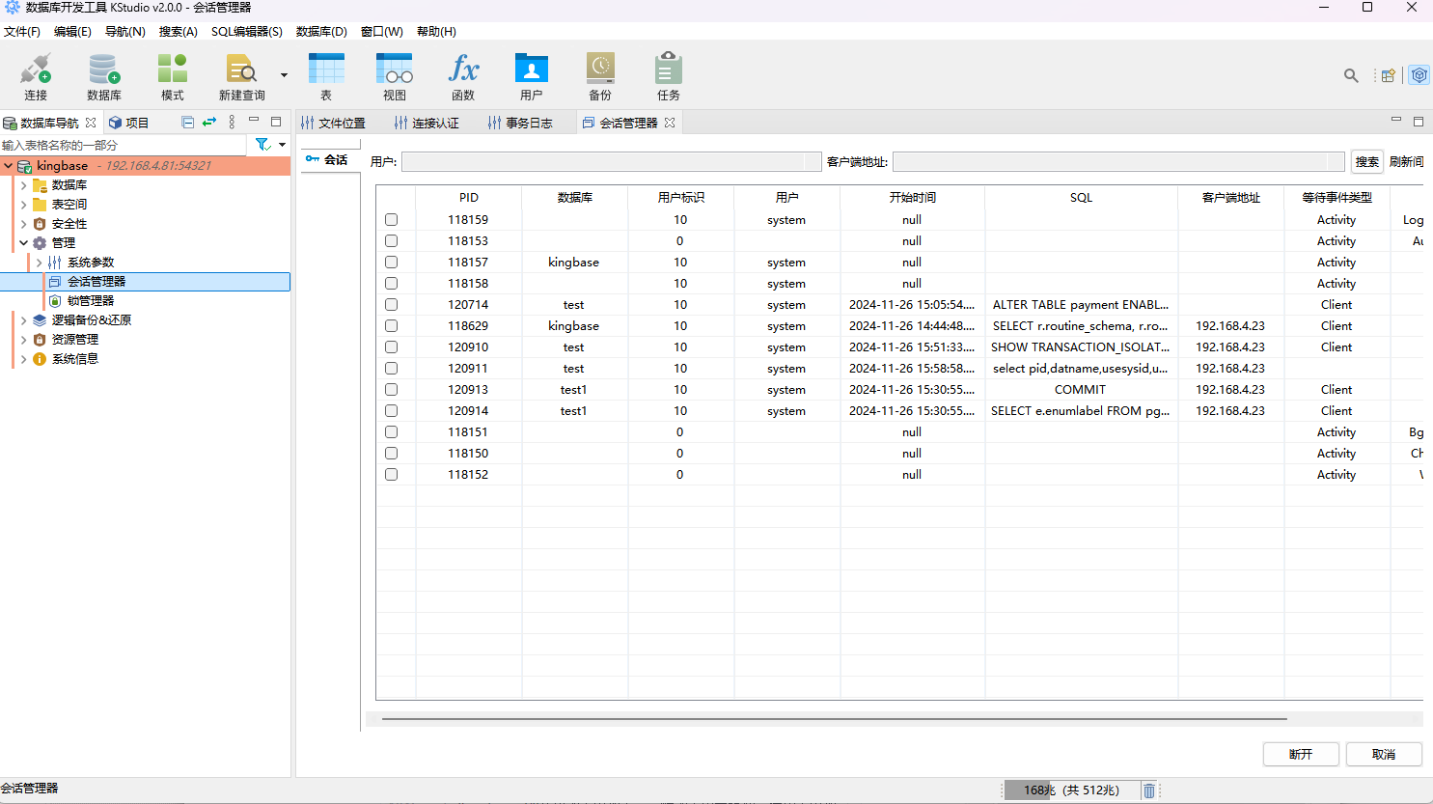1433x804 pixels.
Task: Click the 断开 (Disconnect) button
Action: click(1300, 754)
